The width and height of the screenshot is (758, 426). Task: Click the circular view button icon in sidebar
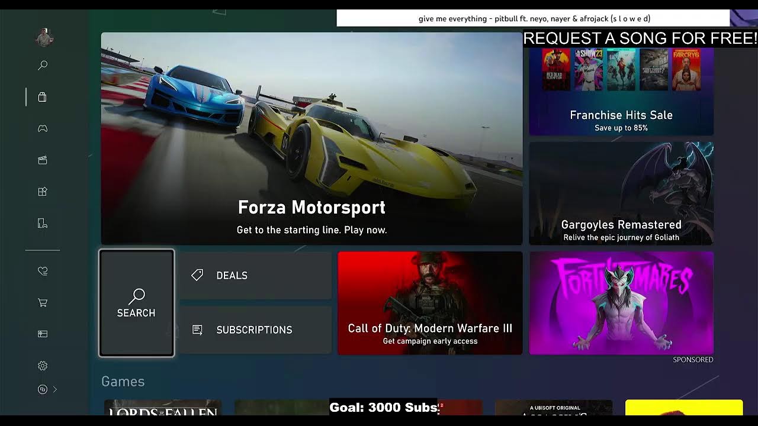click(43, 389)
